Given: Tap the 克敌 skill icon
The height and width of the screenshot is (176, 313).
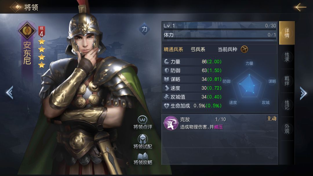Looking at the screenshot, I should coord(171,123).
